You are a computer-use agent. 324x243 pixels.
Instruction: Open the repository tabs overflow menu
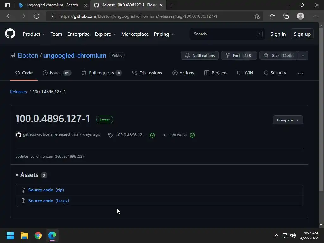pyautogui.click(x=301, y=73)
